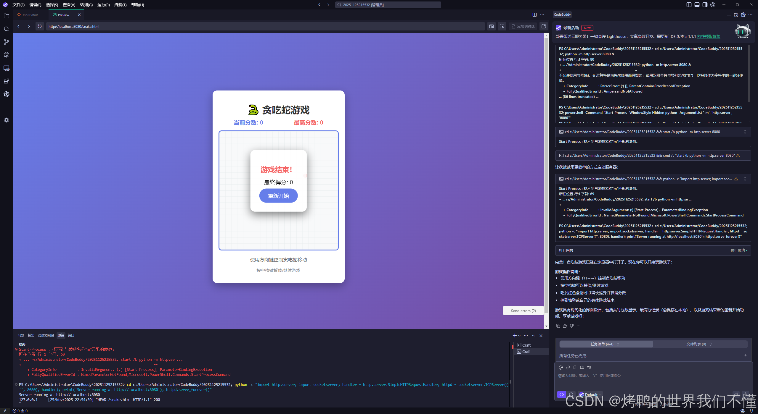Open the Default model dropdown

click(x=591, y=394)
